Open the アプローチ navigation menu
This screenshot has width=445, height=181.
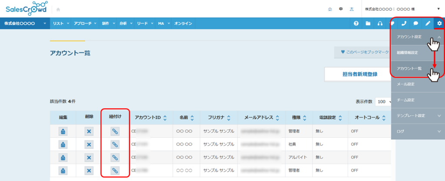tap(85, 23)
